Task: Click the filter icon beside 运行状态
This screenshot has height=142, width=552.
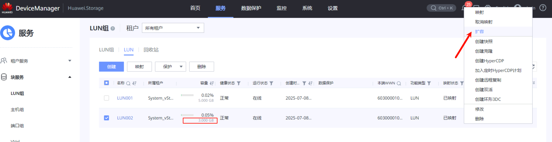Action: [271, 83]
